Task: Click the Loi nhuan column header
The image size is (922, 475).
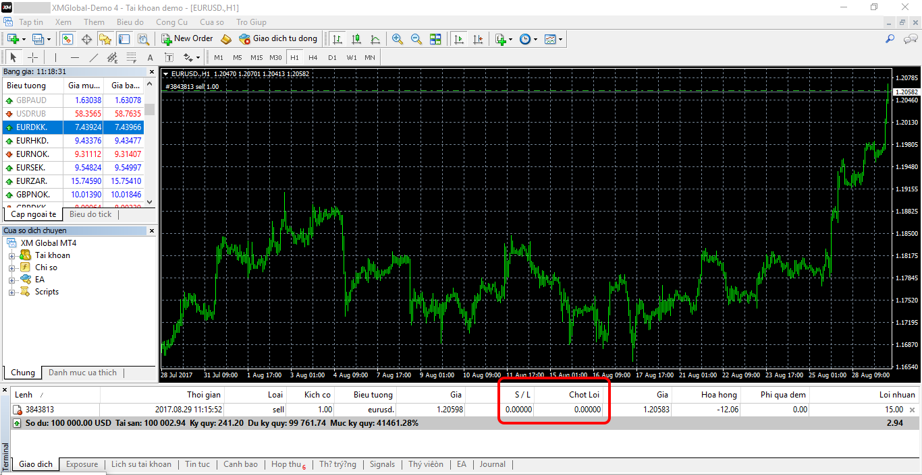Action: [864, 395]
